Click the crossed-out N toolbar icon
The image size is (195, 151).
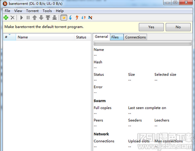point(90,18)
